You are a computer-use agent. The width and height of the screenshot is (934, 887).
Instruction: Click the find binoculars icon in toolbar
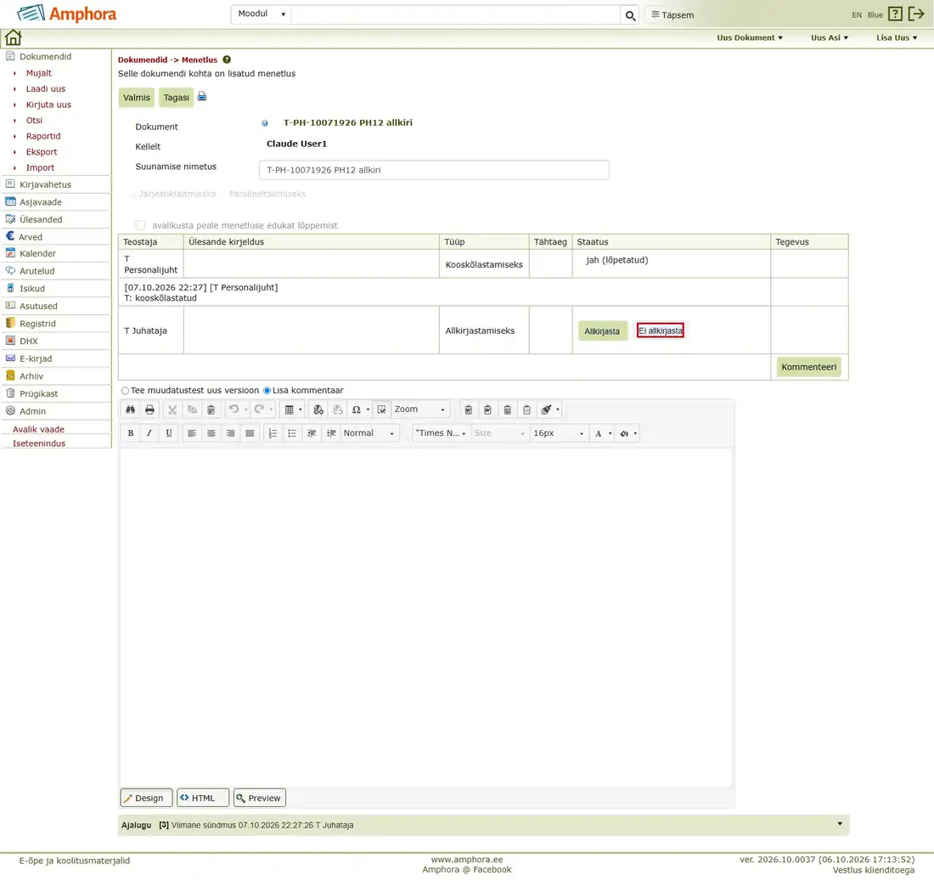pos(131,410)
